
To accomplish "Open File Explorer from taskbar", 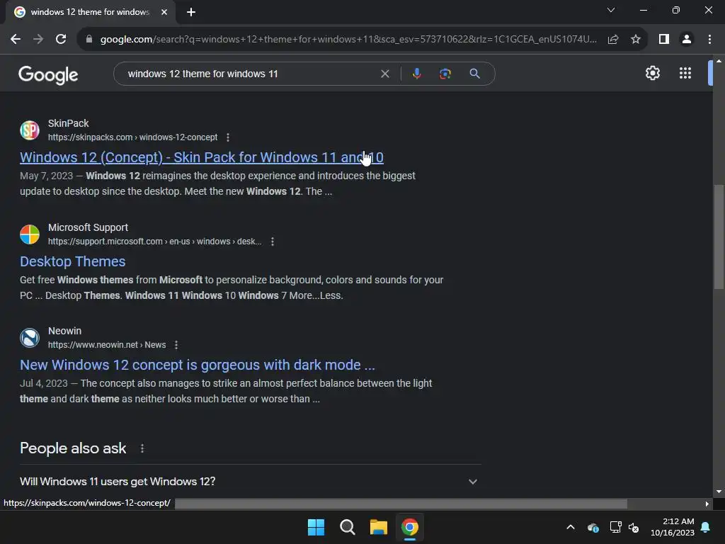I will click(379, 527).
